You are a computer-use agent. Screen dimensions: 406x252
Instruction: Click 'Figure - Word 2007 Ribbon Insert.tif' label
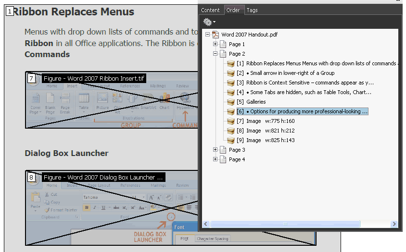(94, 78)
